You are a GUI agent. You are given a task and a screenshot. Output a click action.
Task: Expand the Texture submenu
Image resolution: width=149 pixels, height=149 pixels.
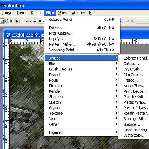pos(82,113)
